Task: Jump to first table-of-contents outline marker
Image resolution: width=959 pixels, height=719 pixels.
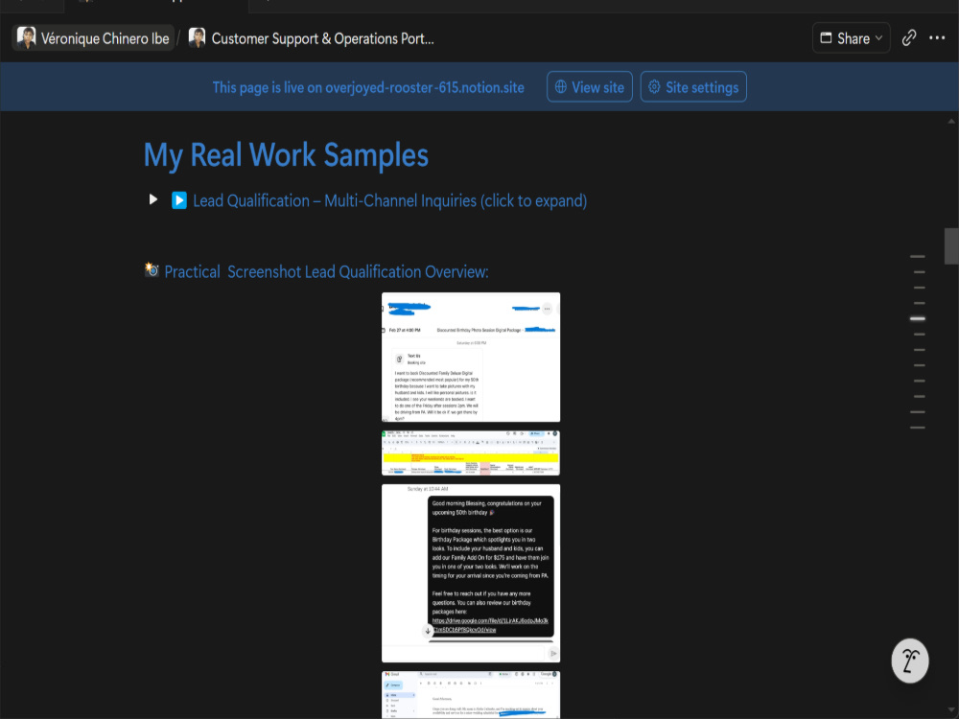Action: pyautogui.click(x=918, y=256)
